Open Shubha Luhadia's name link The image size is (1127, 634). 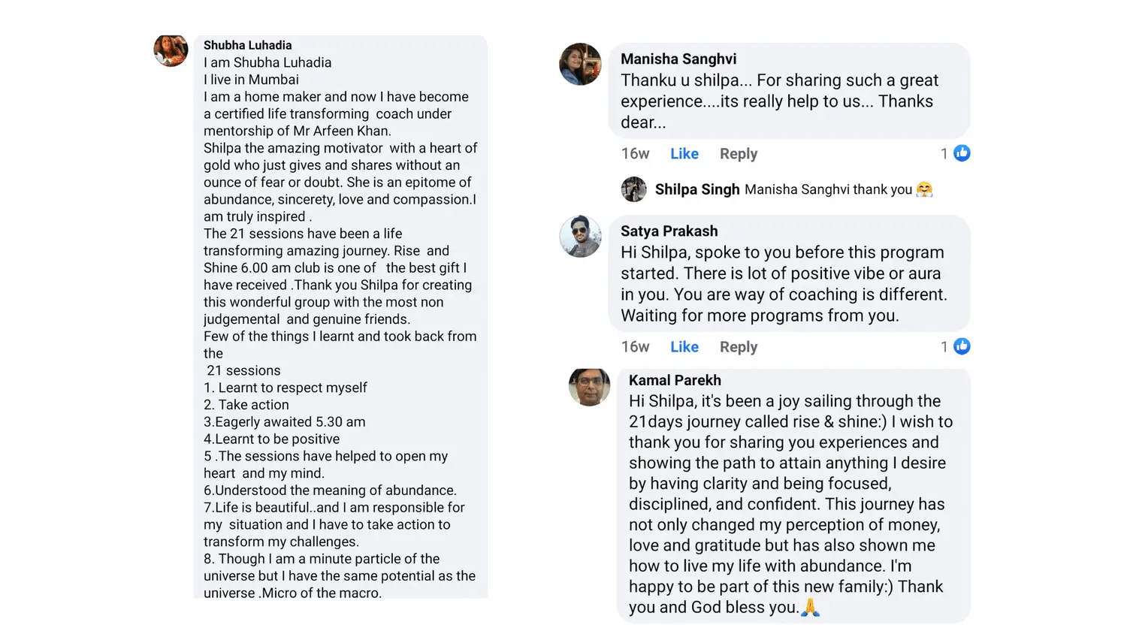(x=247, y=45)
